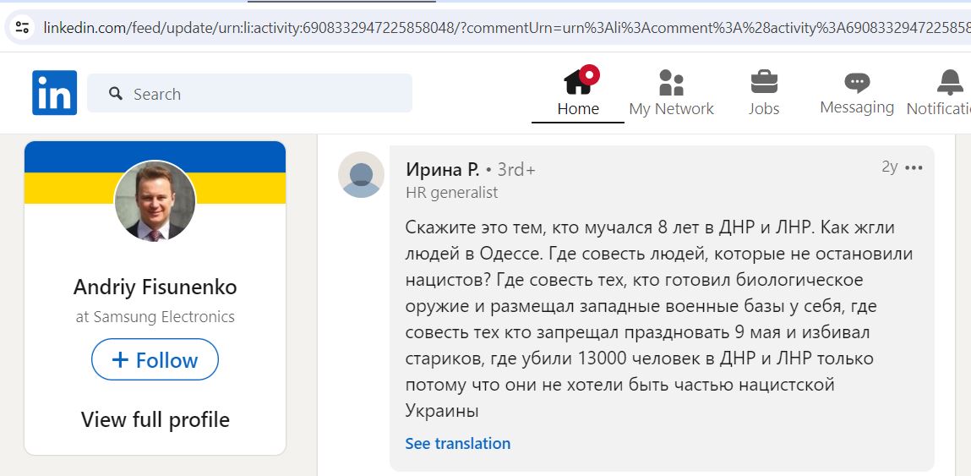The image size is (971, 476).
Task: Click View full profile link
Action: pos(155,419)
